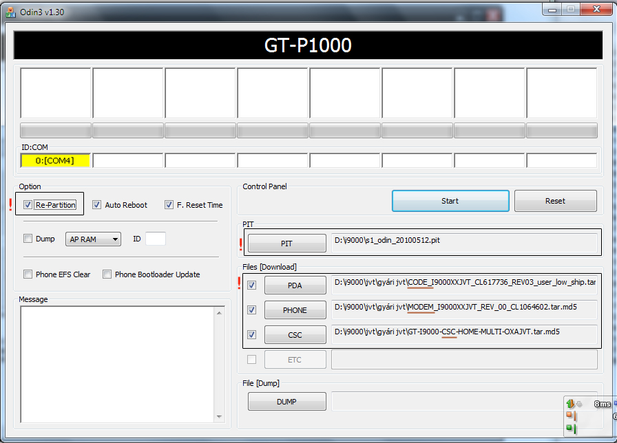The image size is (617, 443).
Task: Uncheck the CSC file checkbox
Action: tap(252, 334)
